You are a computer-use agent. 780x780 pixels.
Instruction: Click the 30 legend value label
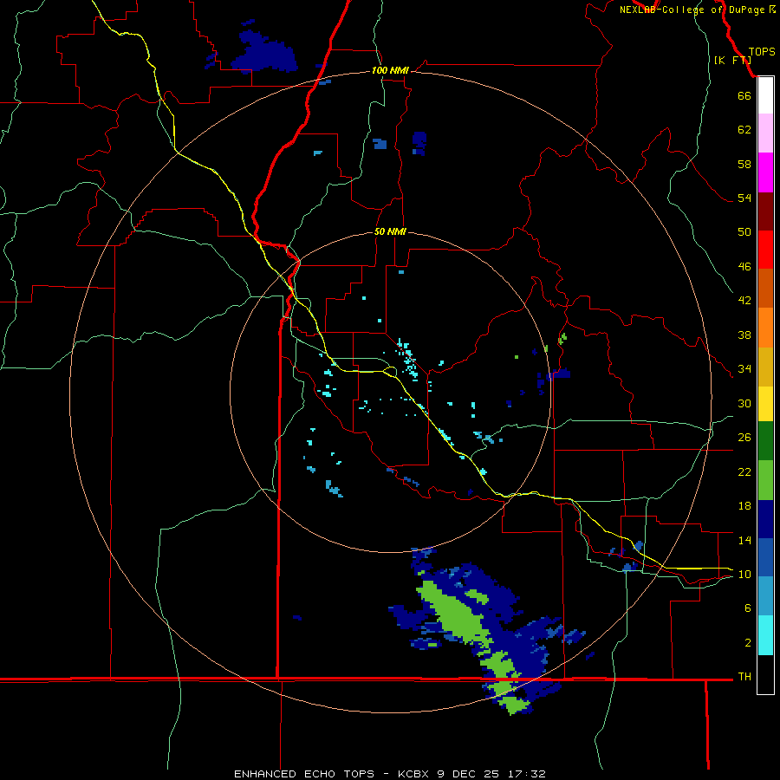click(x=744, y=403)
